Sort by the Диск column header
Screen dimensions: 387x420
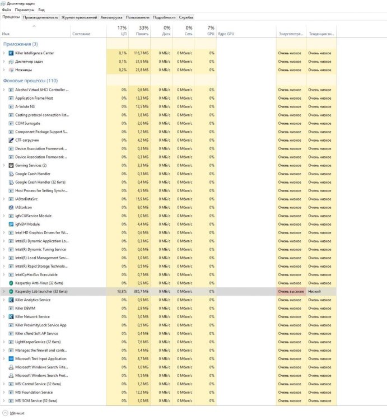pos(161,31)
